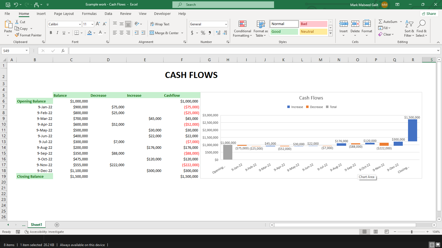The height and width of the screenshot is (248, 442).
Task: Open the File menu
Action: 7,14
